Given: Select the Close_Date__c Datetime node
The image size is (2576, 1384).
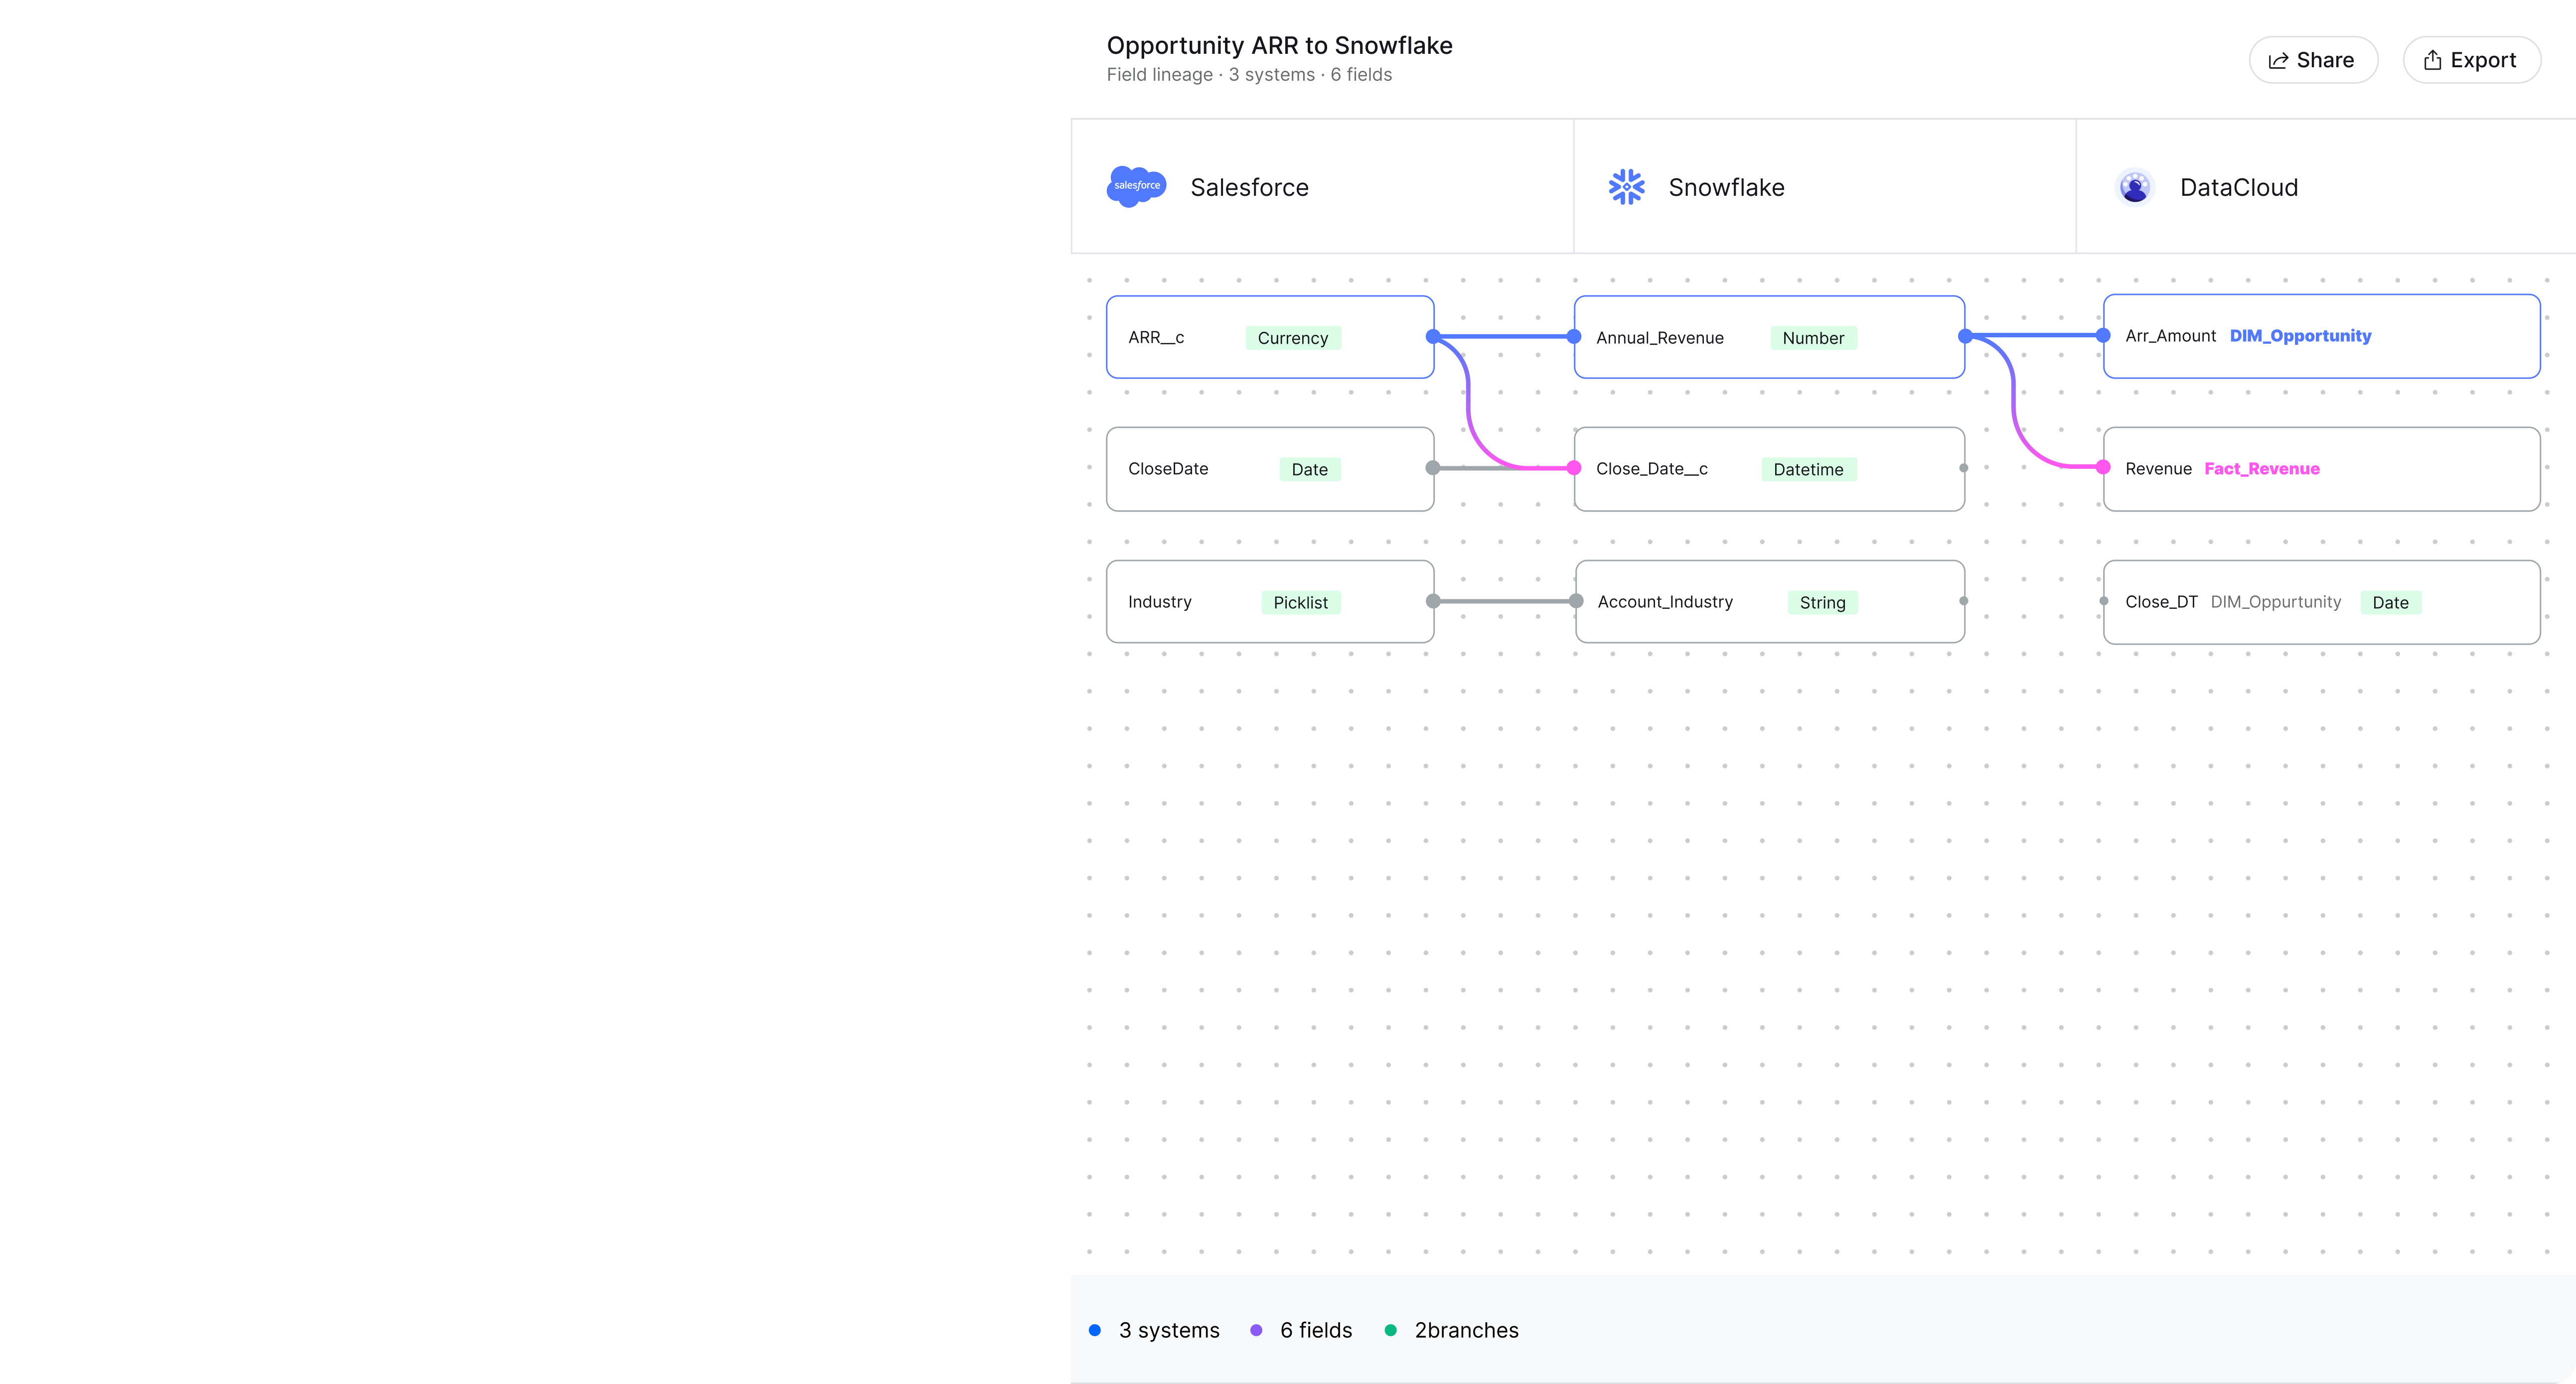Looking at the screenshot, I should (1768, 469).
